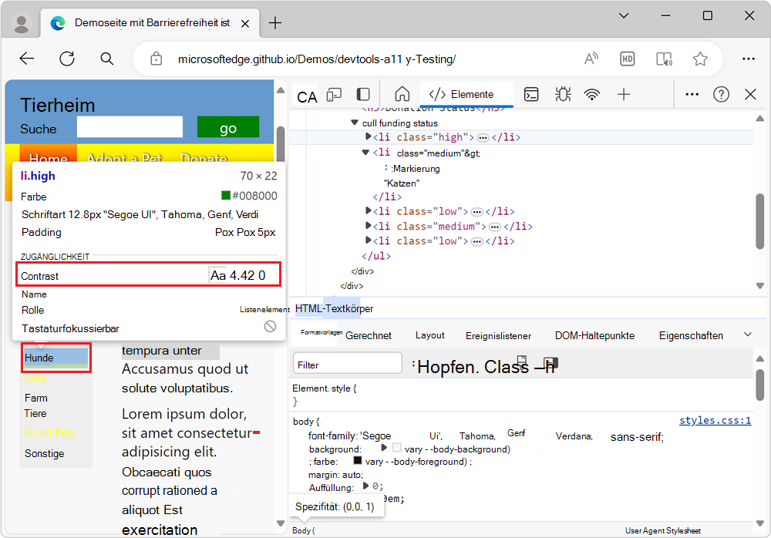Screen dimensions: 771x538
Task: Click the Small Pets sidebar link
Action: point(49,432)
